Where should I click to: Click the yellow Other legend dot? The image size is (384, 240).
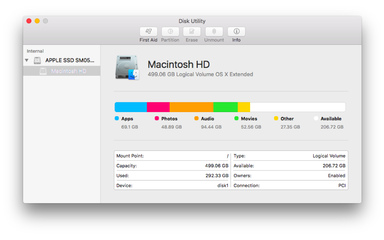point(276,118)
